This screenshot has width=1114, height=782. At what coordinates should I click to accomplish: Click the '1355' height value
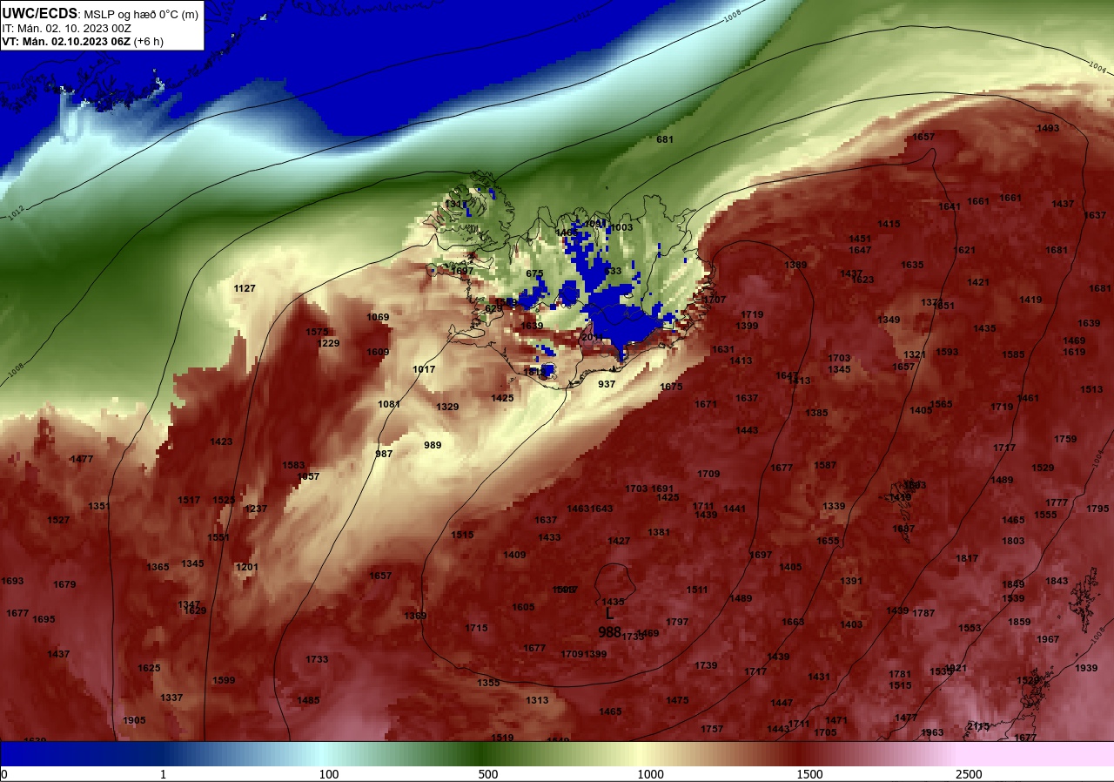pyautogui.click(x=488, y=683)
